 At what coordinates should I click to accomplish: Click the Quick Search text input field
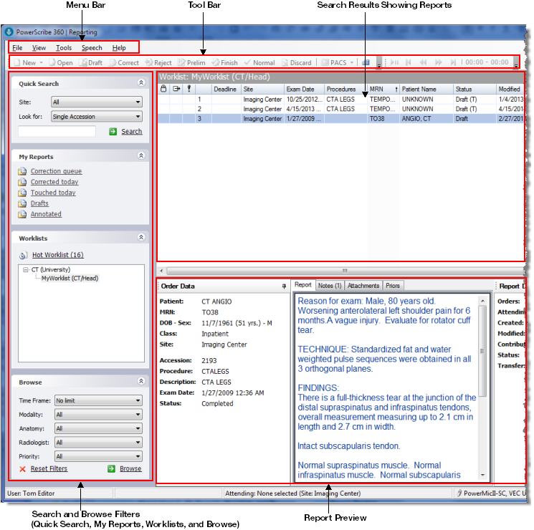(x=57, y=131)
